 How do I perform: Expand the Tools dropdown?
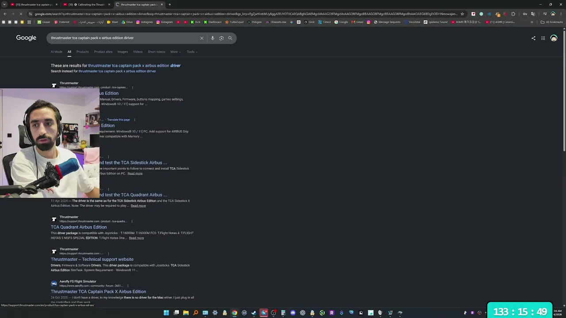point(192,52)
